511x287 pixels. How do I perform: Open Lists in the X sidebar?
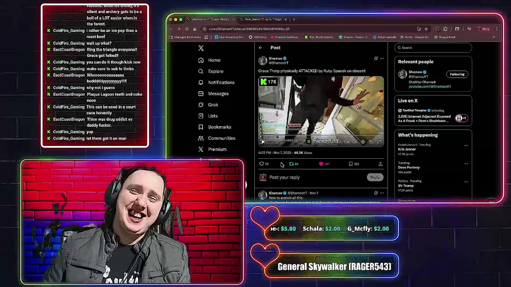click(x=208, y=116)
